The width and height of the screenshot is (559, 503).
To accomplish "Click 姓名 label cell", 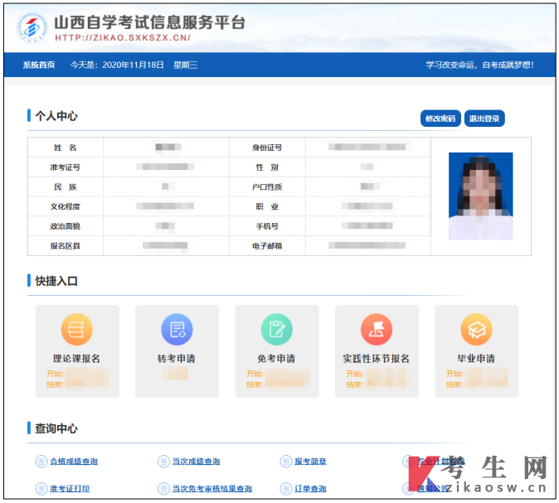I will (x=66, y=148).
